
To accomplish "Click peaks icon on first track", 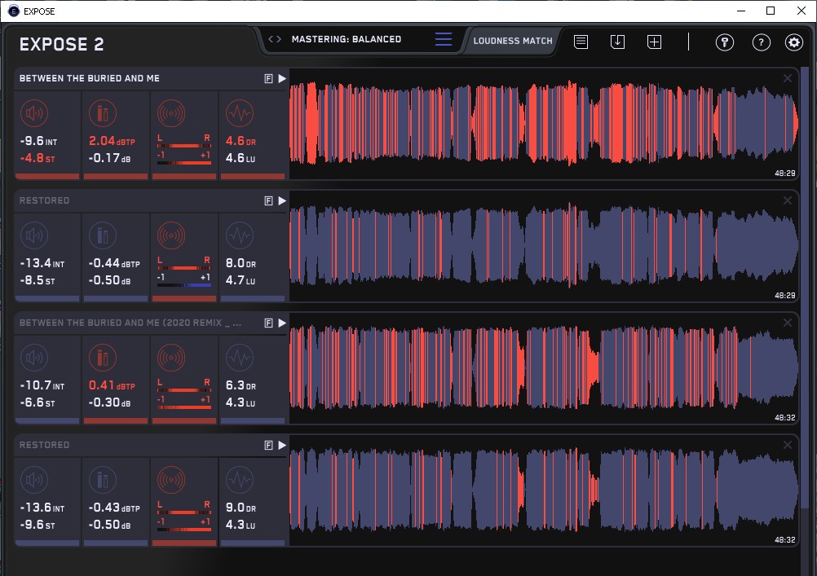I will point(103,113).
